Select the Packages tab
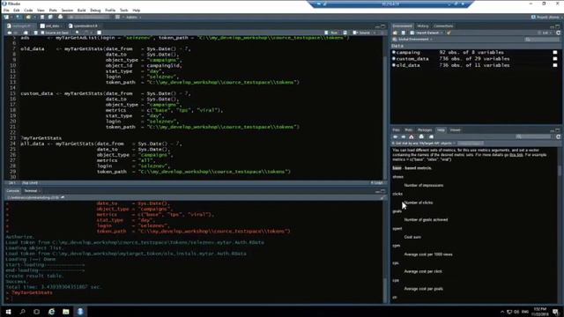This screenshot has width=564, height=317. click(425, 130)
